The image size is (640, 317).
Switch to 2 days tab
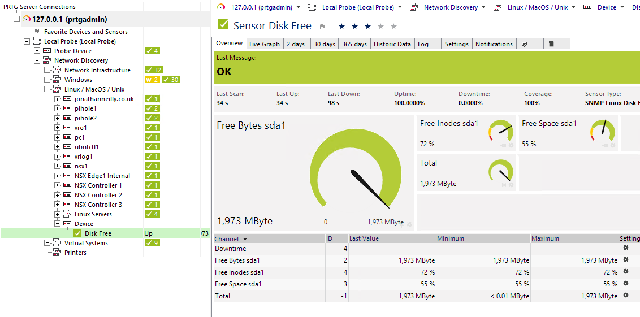point(296,44)
